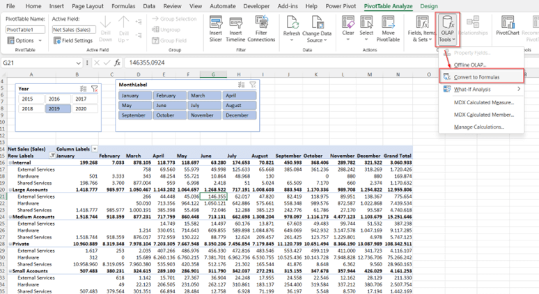Click Ungroup command

point(166,30)
